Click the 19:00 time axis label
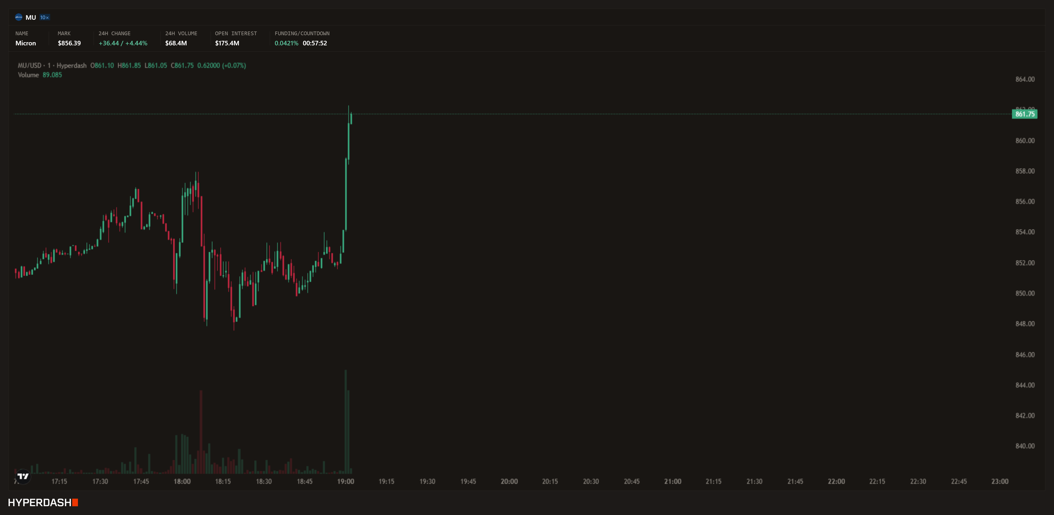This screenshot has width=1054, height=515. (x=346, y=481)
